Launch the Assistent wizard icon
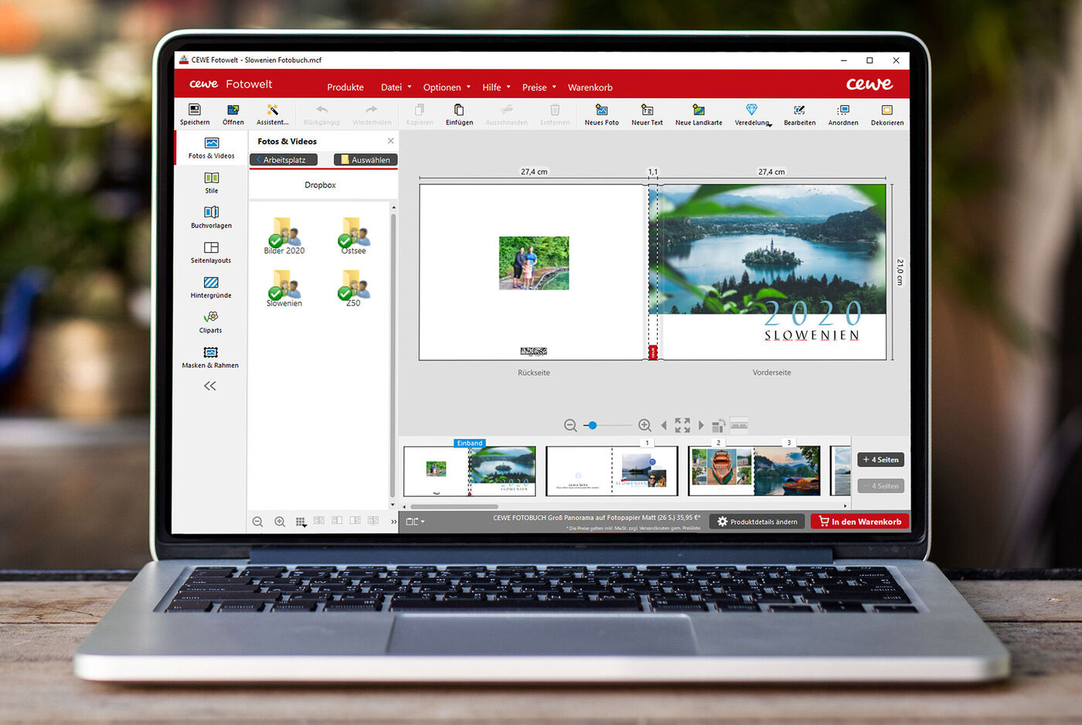 [272, 114]
